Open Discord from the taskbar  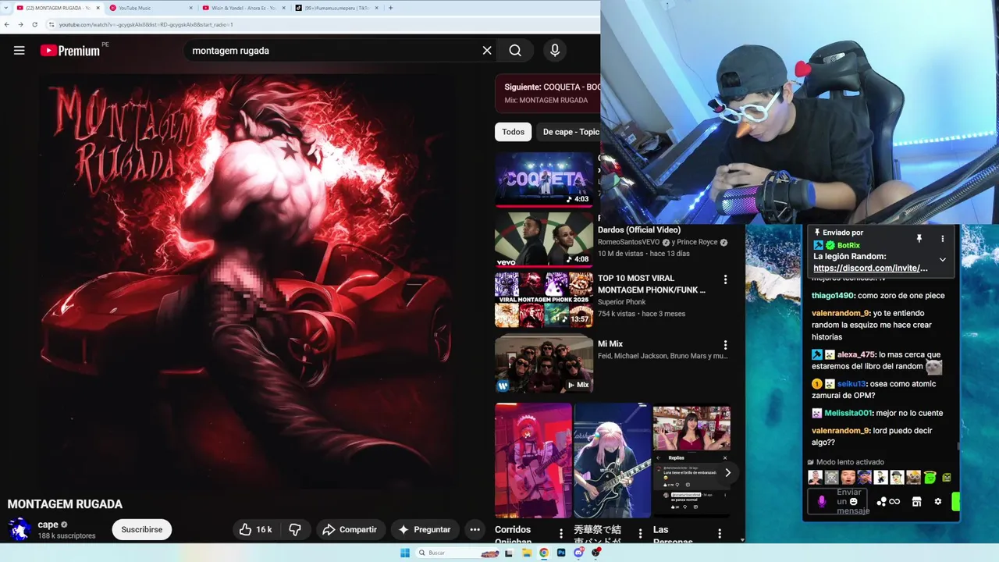(578, 553)
